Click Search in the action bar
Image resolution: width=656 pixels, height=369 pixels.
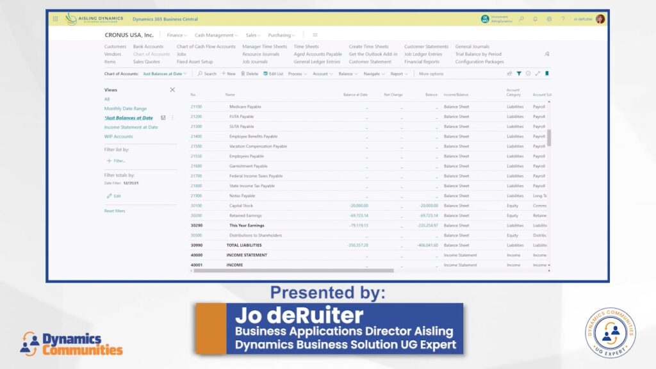click(207, 74)
